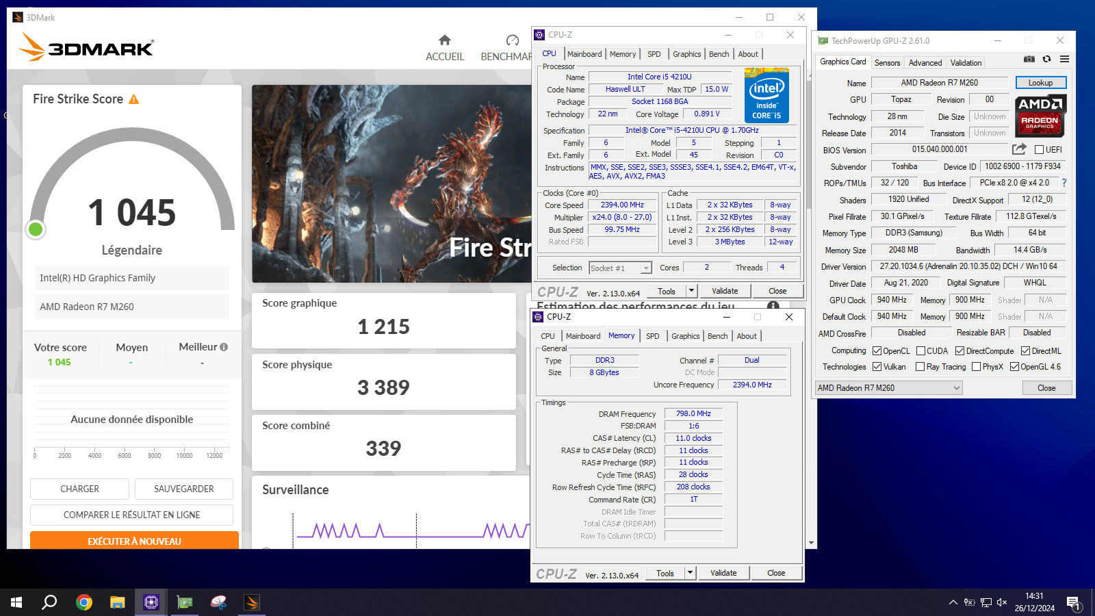Viewport: 1095px width, 616px height.
Task: Click the Accueil home icon in 3DMark
Action: tap(445, 40)
